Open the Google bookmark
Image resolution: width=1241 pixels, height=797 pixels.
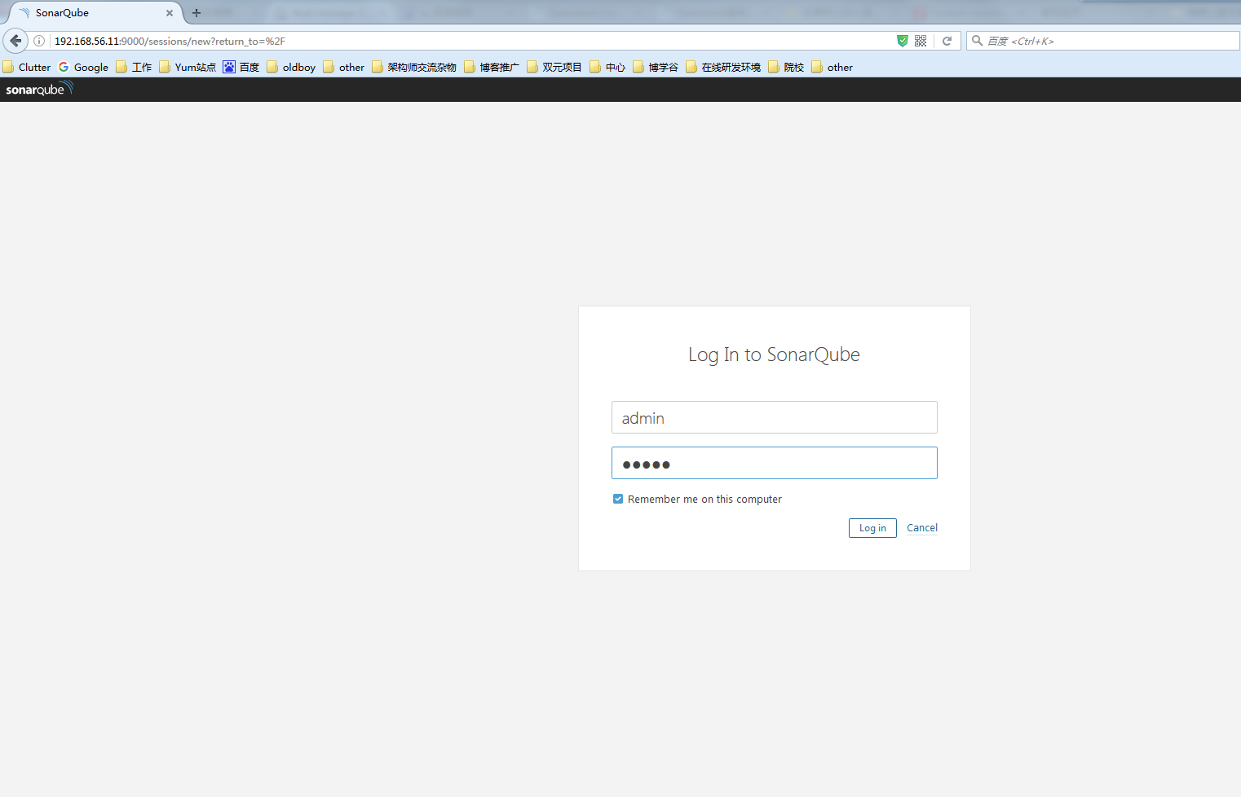point(83,67)
